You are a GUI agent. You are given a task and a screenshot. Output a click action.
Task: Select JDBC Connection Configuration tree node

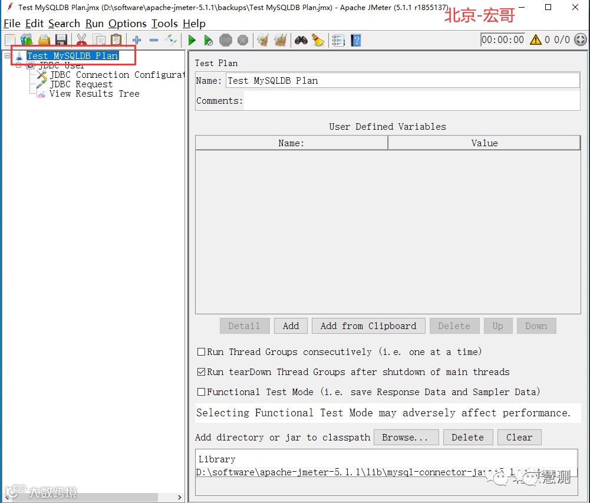117,74
